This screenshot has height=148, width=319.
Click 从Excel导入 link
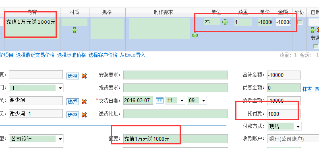(x=133, y=55)
